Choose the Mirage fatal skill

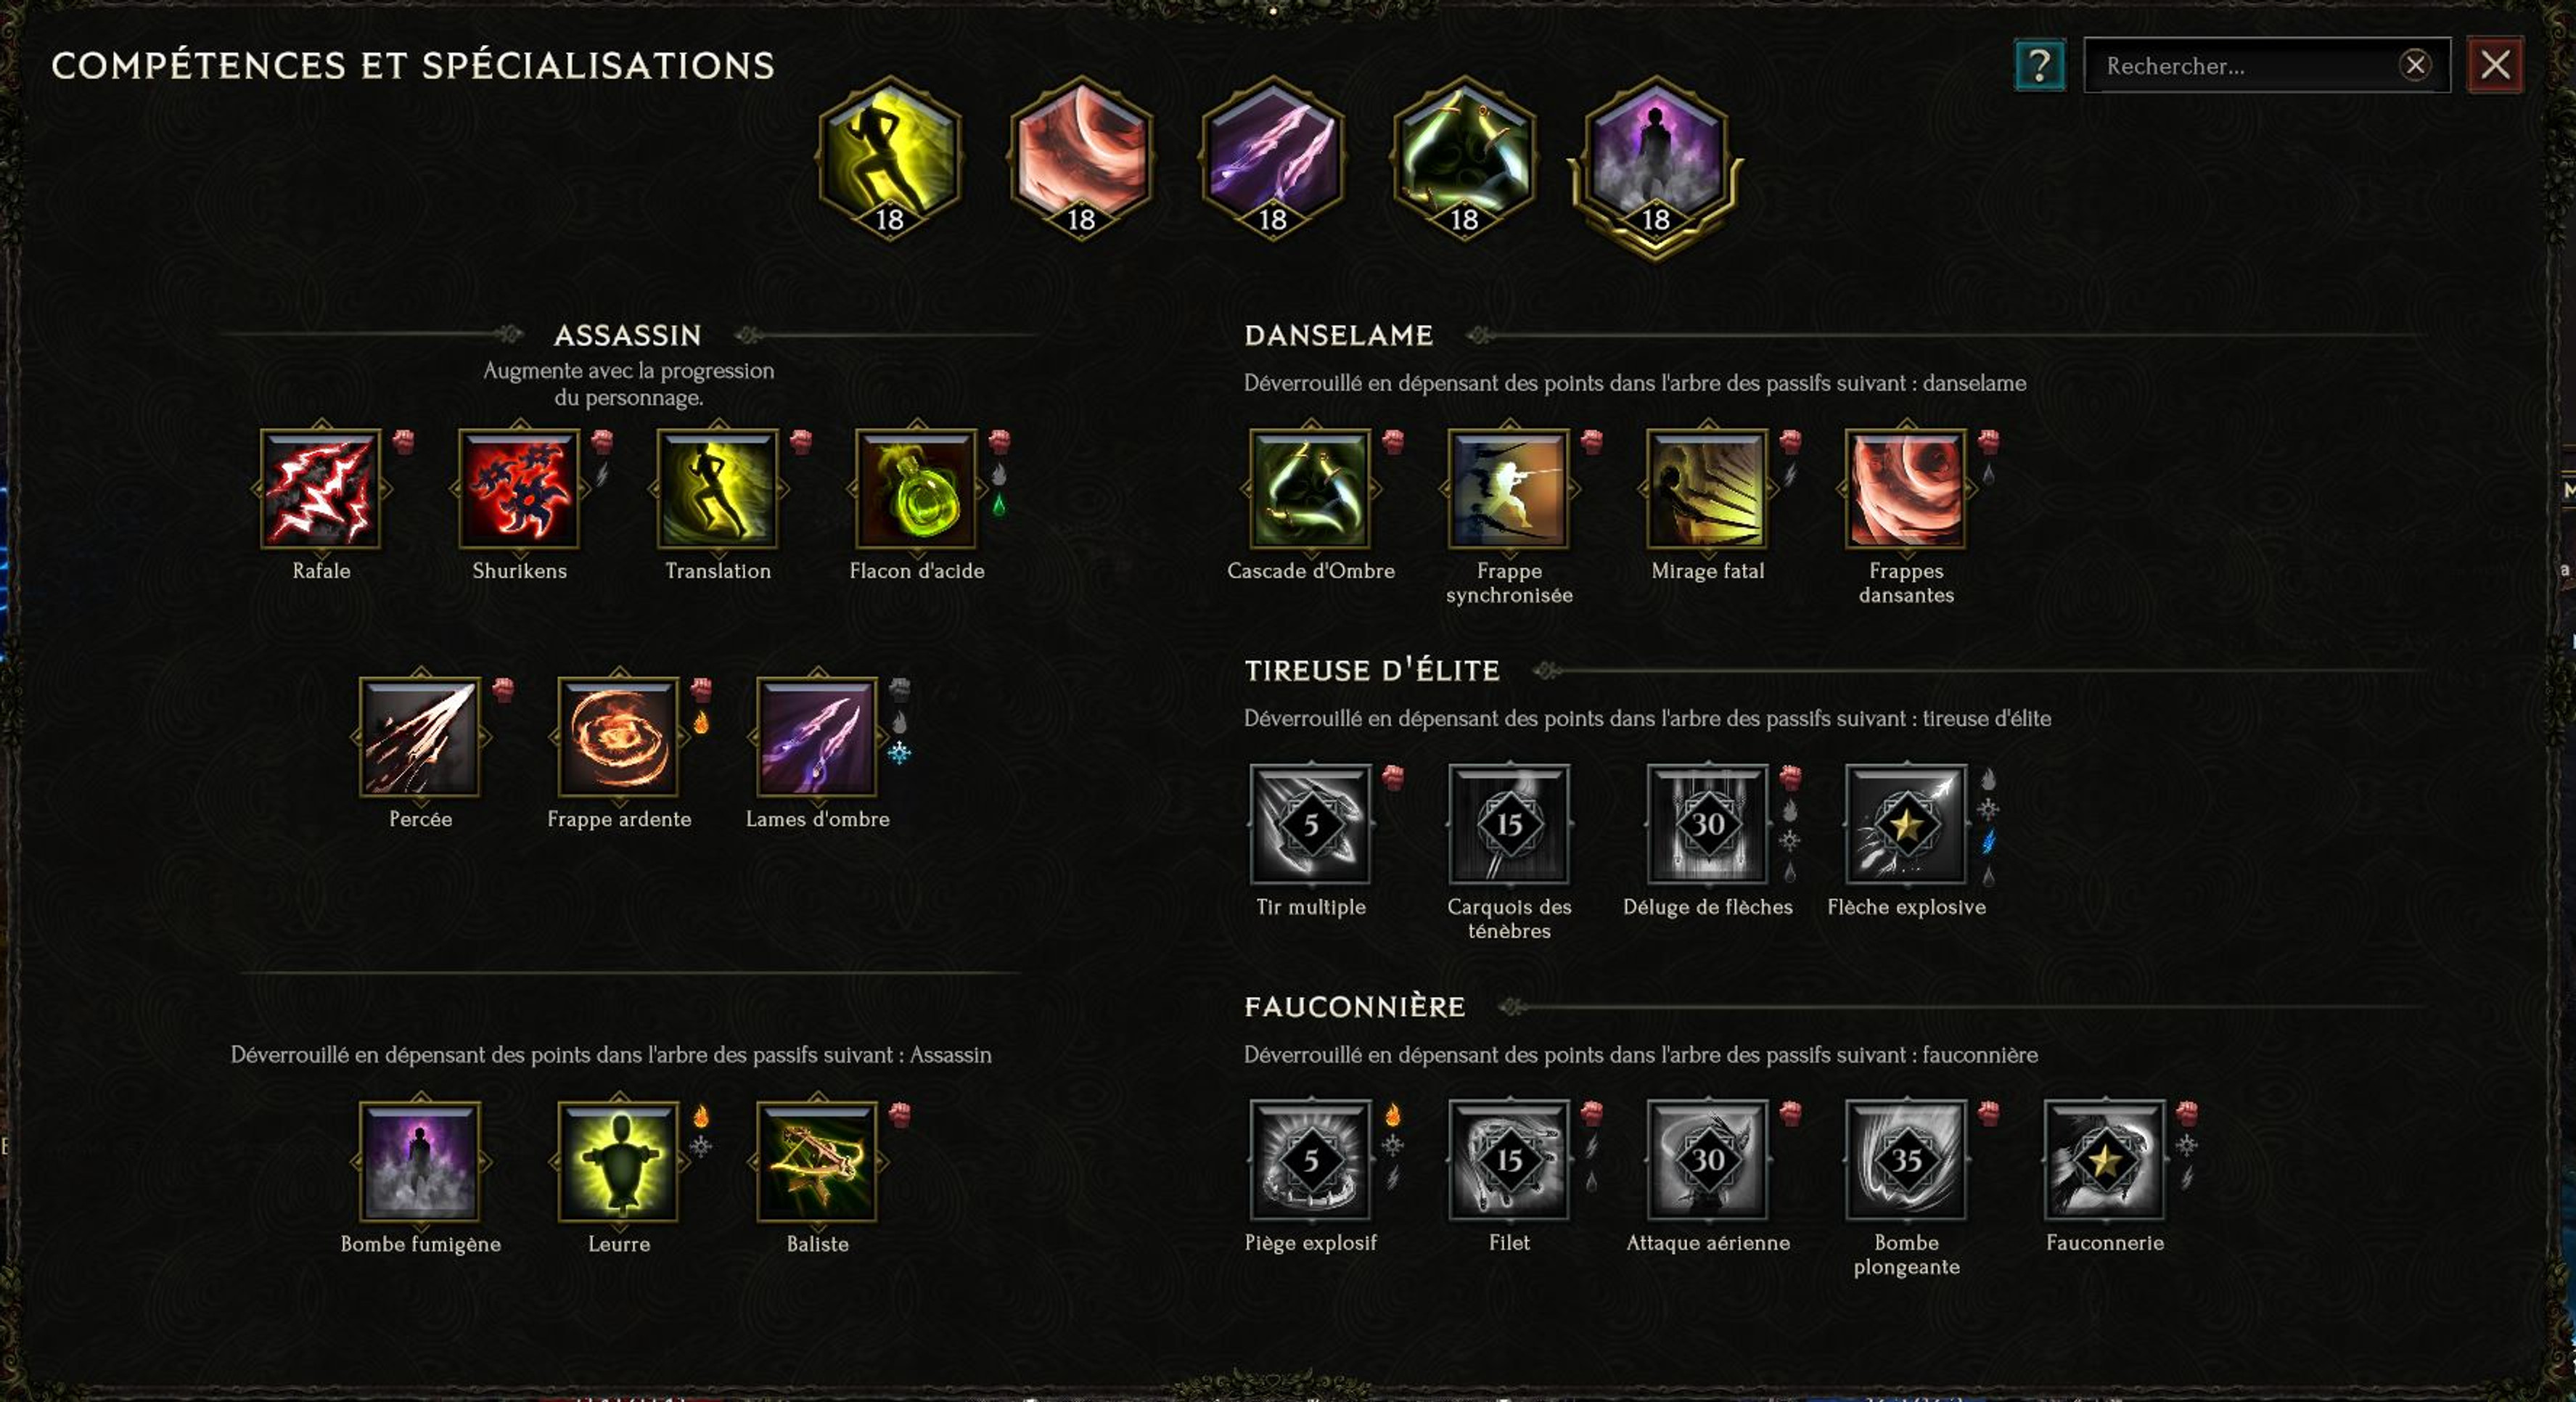[1707, 489]
